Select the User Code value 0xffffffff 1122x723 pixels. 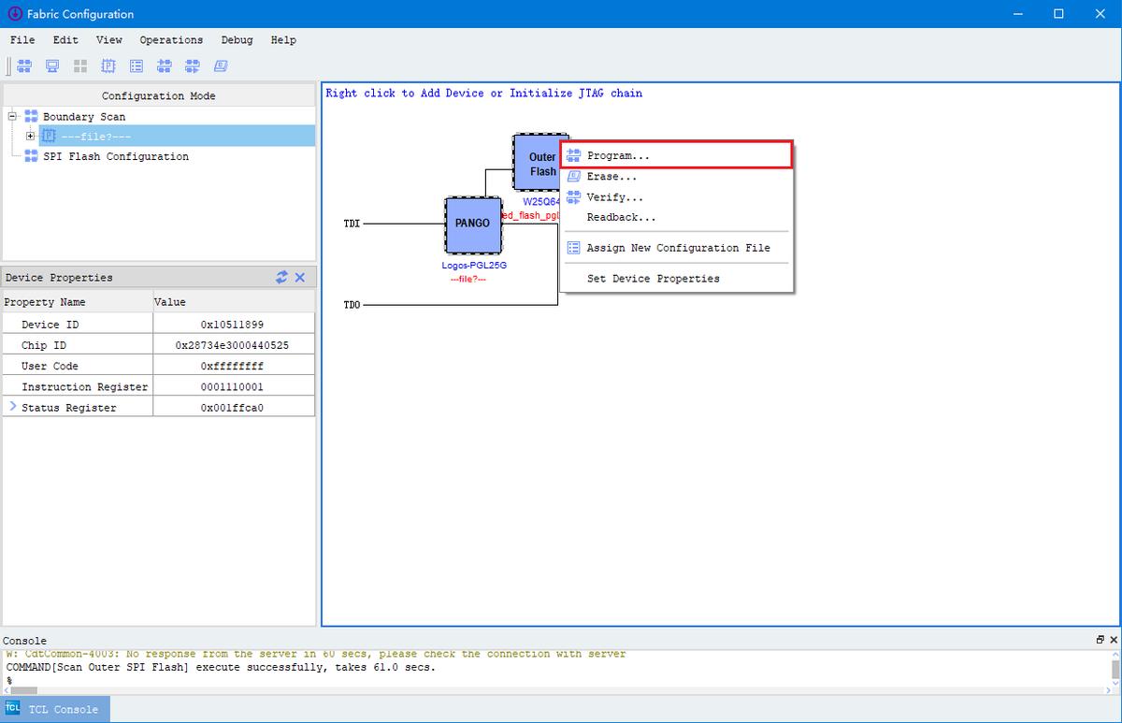(x=232, y=366)
